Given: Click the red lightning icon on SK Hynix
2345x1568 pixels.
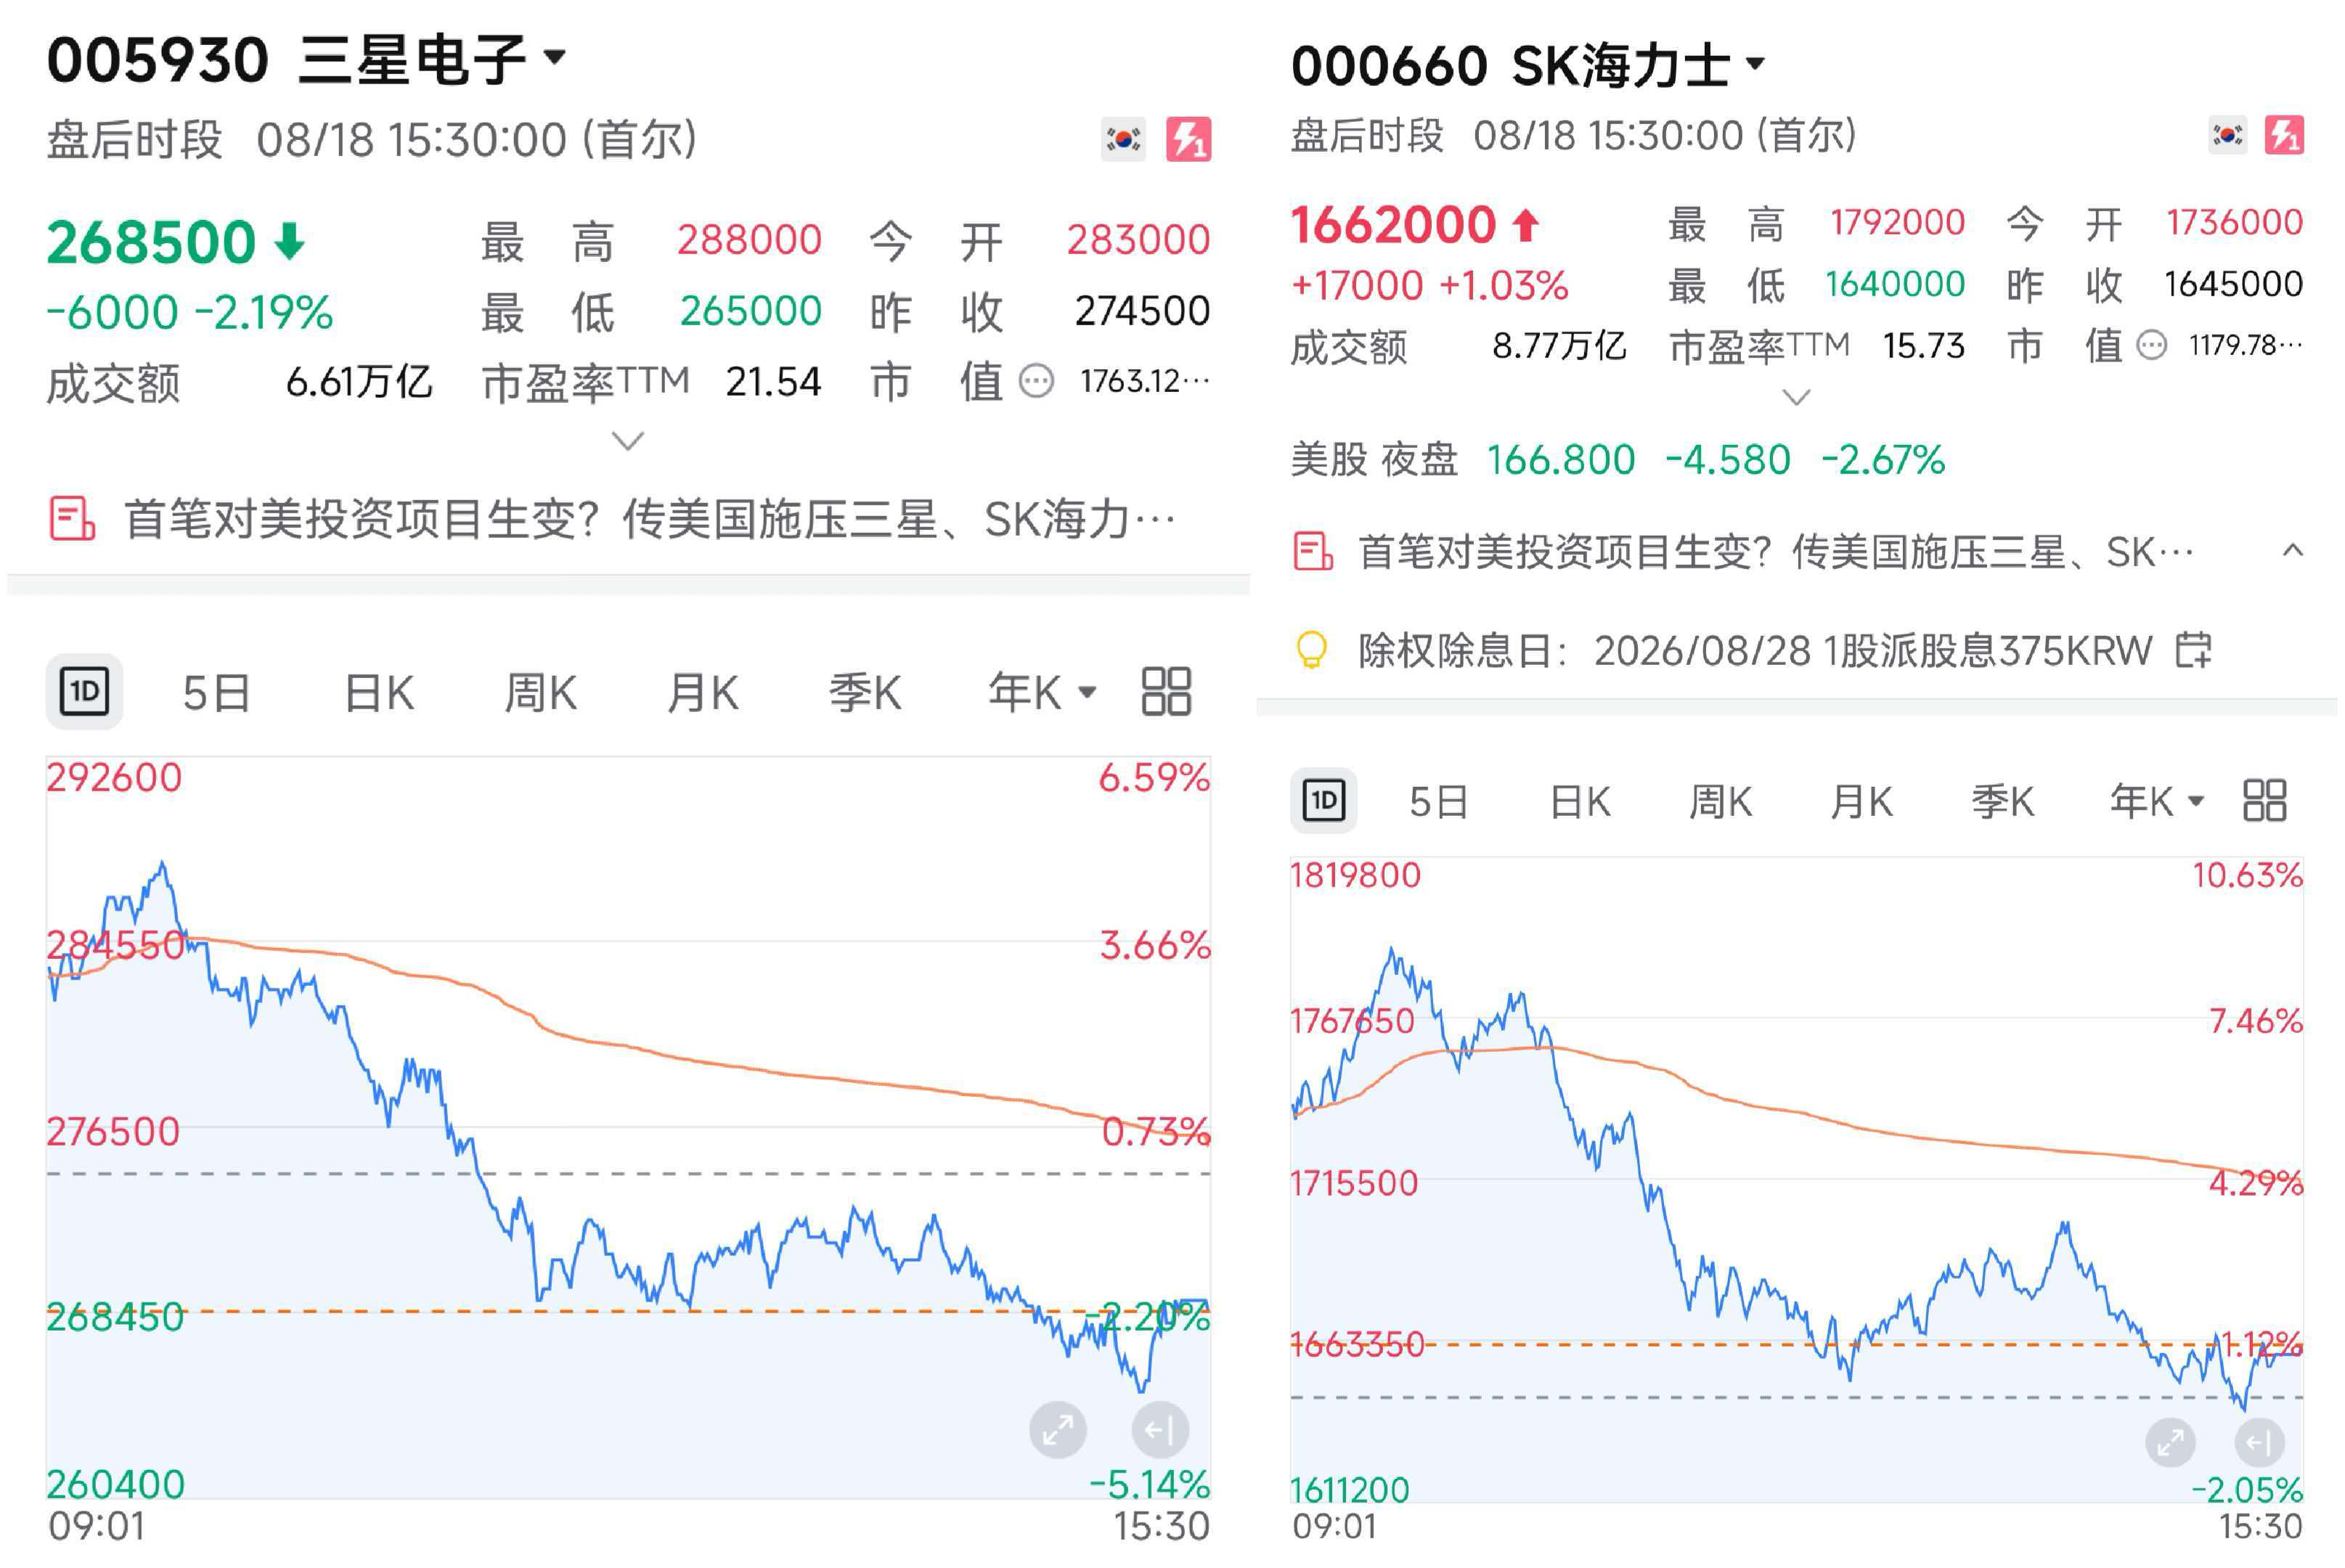Looking at the screenshot, I should pos(2284,135).
